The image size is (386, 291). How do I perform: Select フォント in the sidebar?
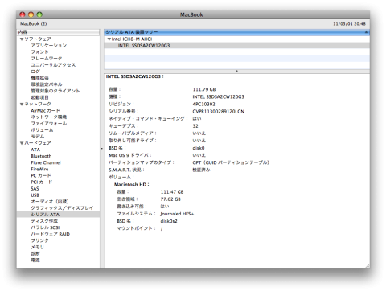39,52
